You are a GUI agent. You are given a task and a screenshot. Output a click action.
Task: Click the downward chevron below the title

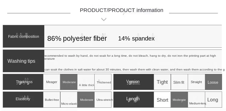pyautogui.click(x=104, y=19)
